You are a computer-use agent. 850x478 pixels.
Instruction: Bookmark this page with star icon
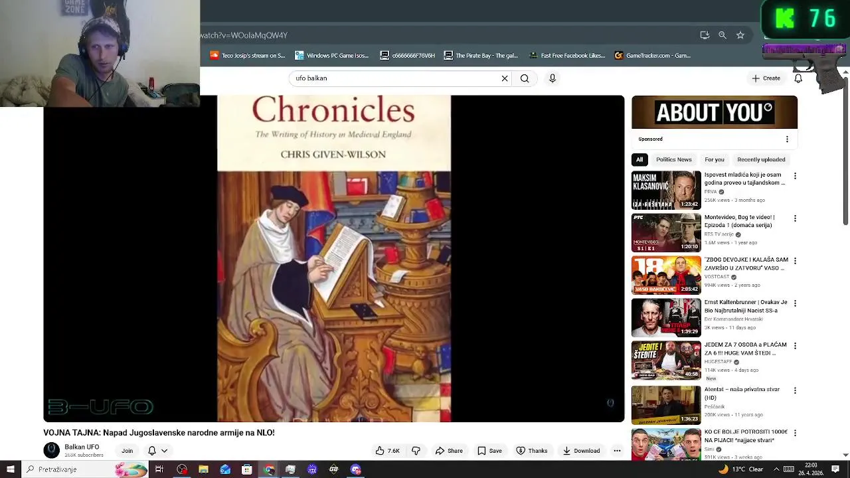click(740, 35)
